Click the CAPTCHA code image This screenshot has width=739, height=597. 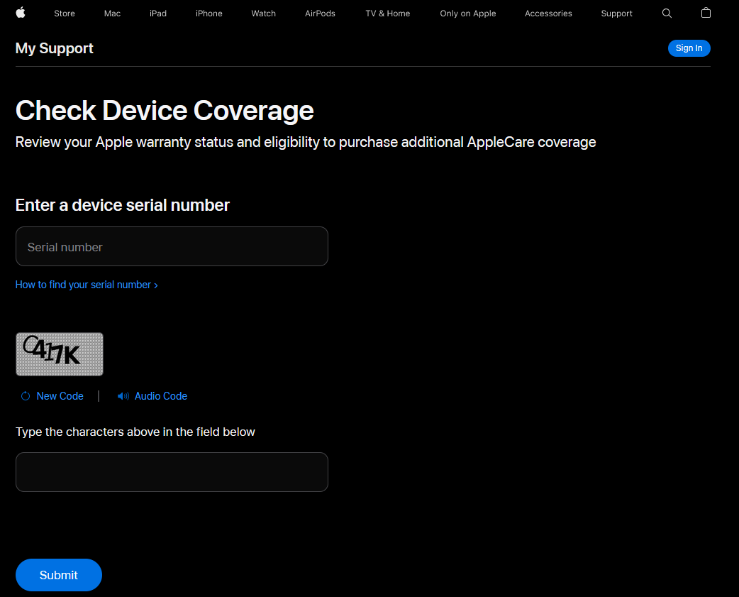(60, 354)
